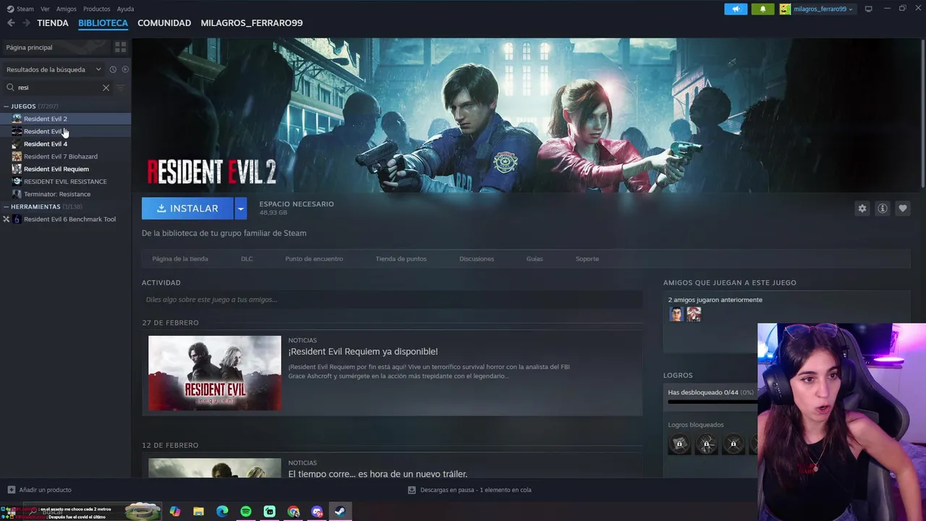Open the Ayuda menu

click(x=125, y=9)
